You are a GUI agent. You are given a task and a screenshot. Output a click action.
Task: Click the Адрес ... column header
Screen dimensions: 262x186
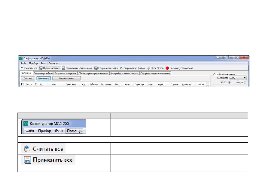pyautogui.click(x=162, y=84)
